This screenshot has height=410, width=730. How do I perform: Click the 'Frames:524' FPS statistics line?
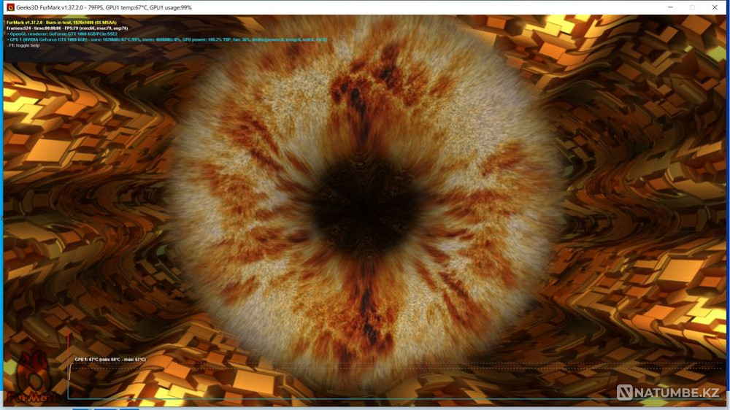pos(67,28)
